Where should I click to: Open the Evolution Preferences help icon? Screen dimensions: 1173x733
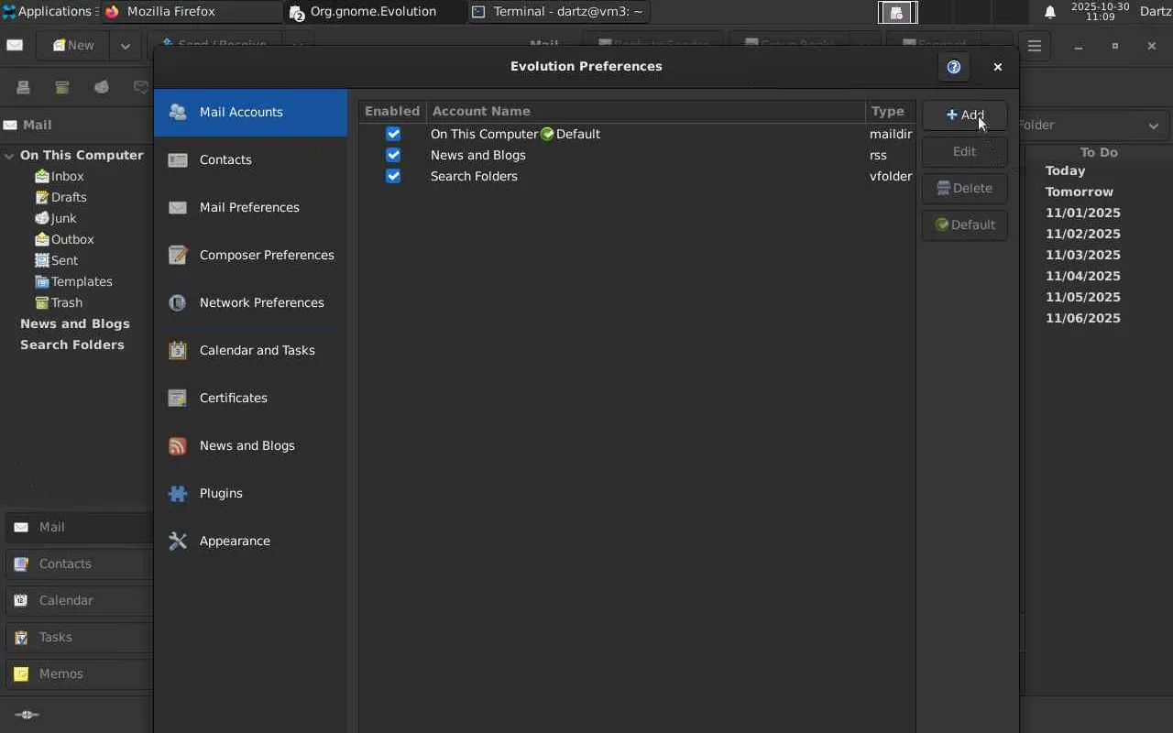coord(954,67)
